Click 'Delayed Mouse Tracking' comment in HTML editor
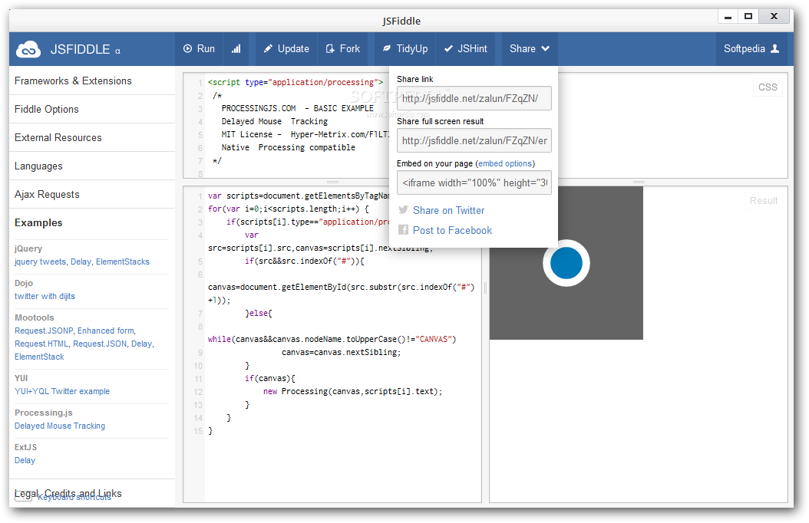The image size is (809, 523). pos(275,121)
